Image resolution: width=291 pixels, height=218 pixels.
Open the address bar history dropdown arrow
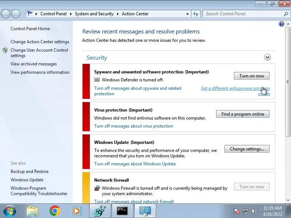point(187,14)
